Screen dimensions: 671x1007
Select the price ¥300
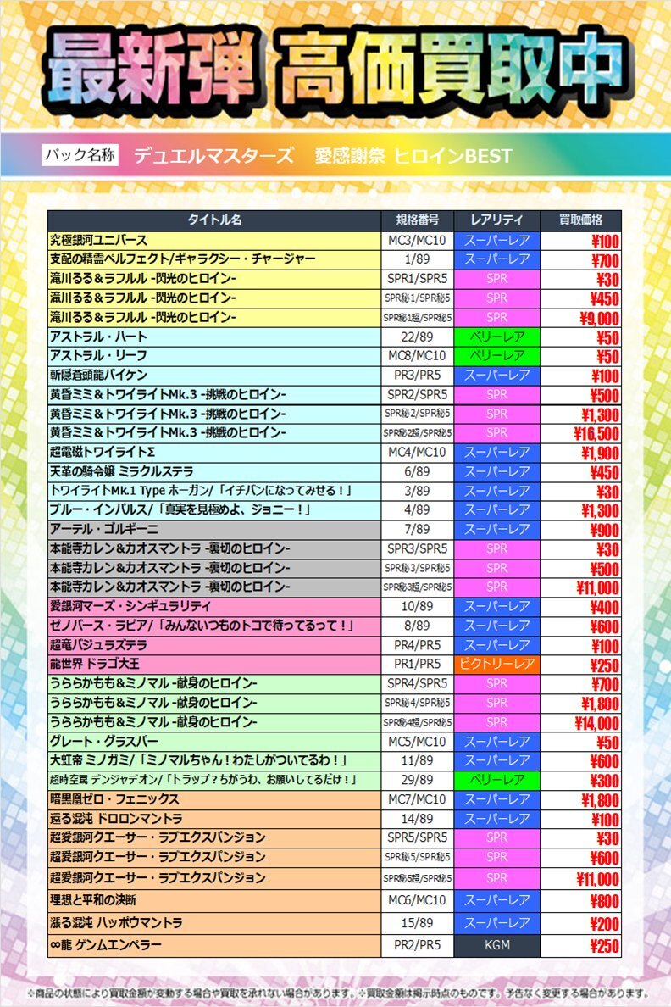604,781
